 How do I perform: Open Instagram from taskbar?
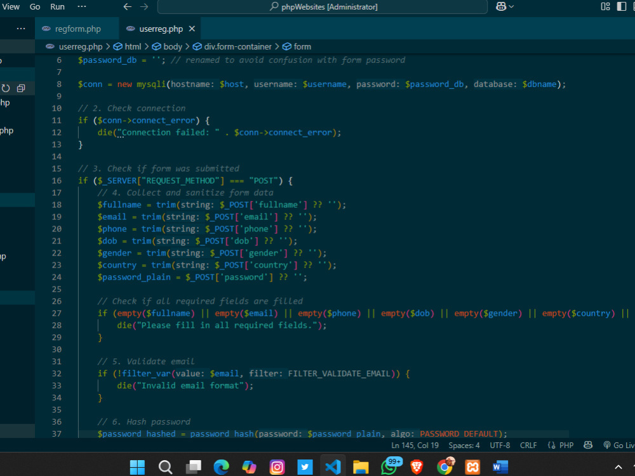(x=277, y=467)
